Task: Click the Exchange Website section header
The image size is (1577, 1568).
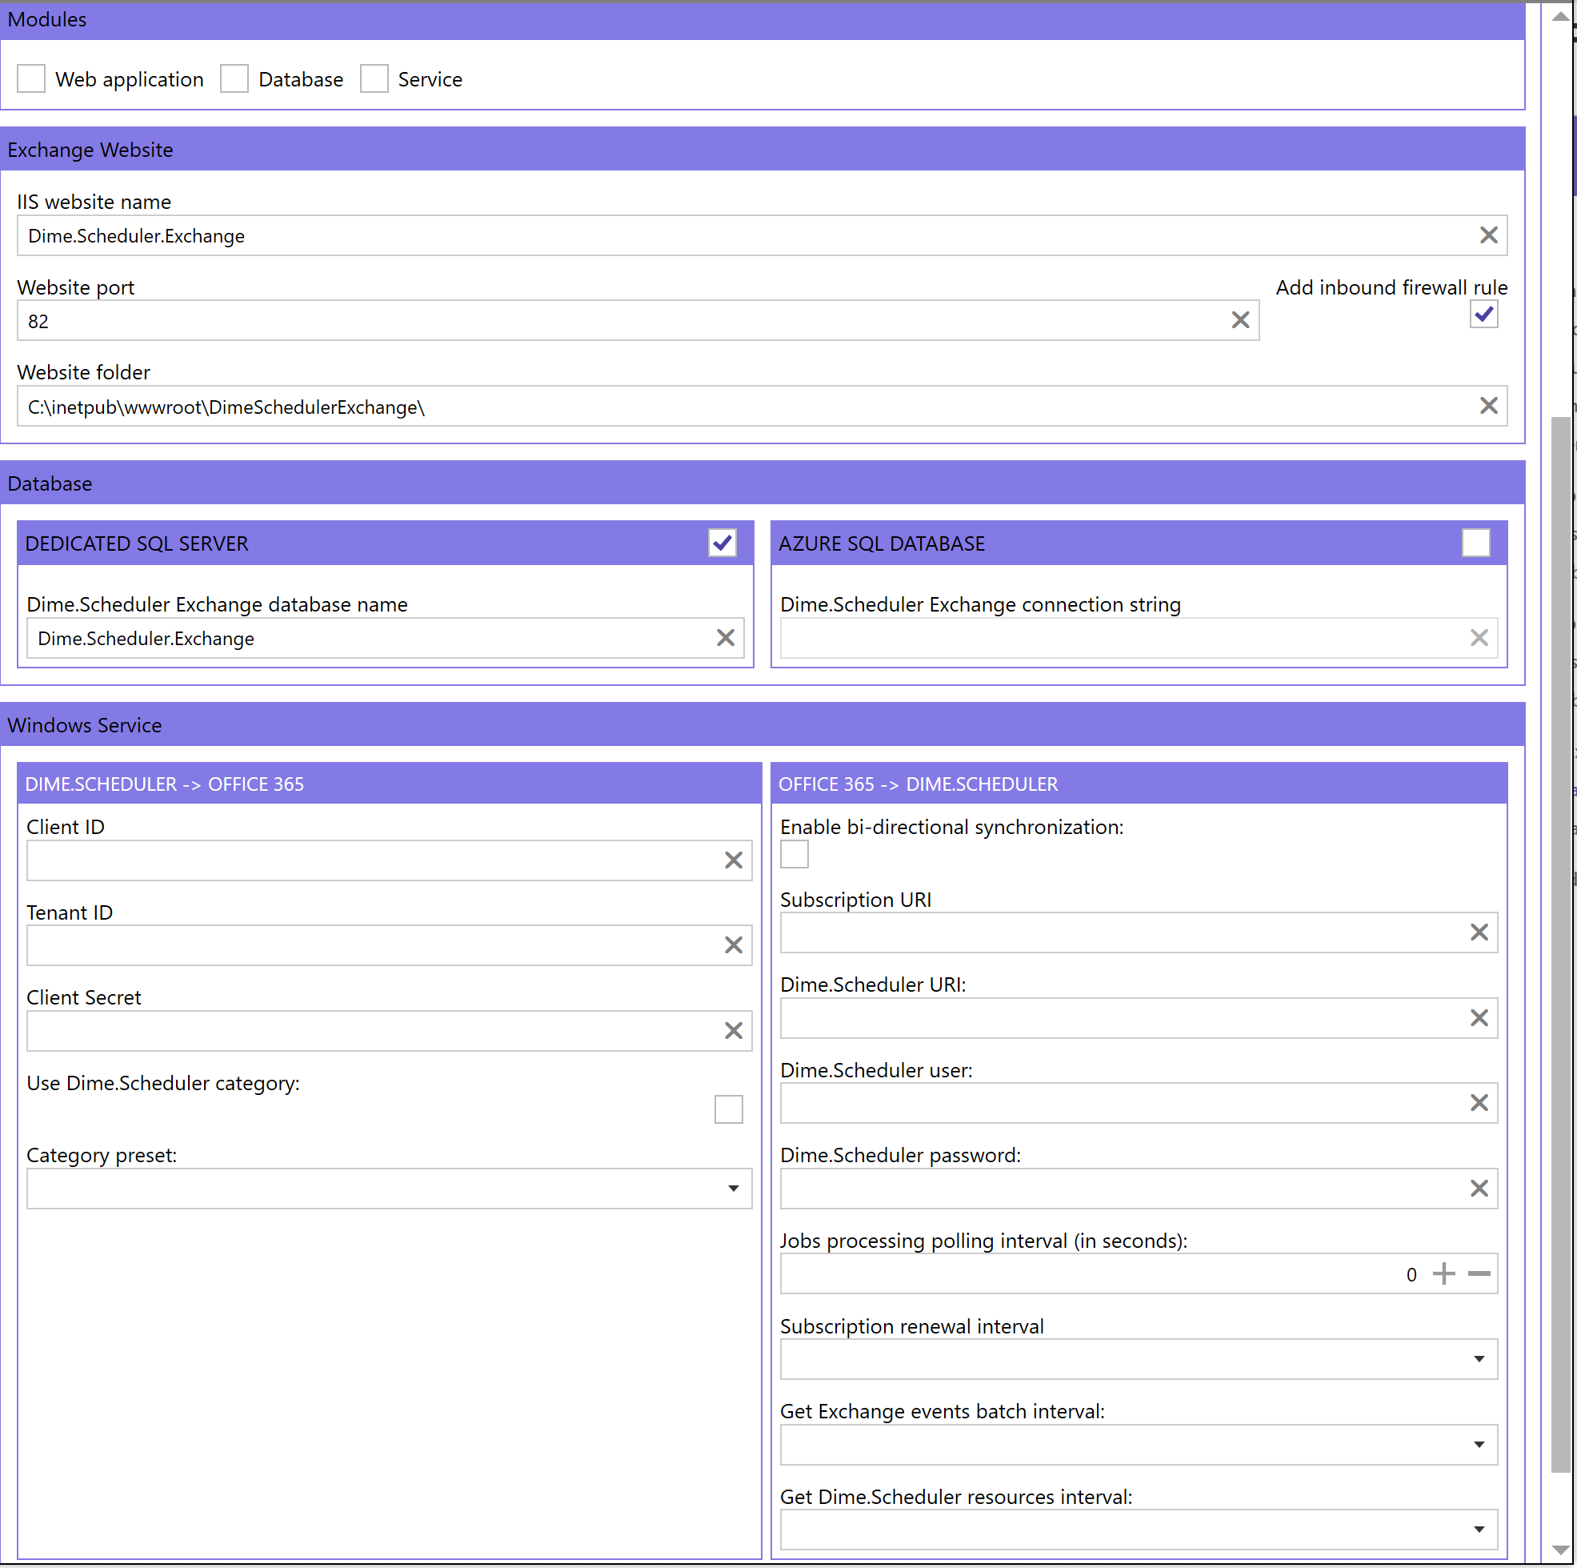Action: 762,150
